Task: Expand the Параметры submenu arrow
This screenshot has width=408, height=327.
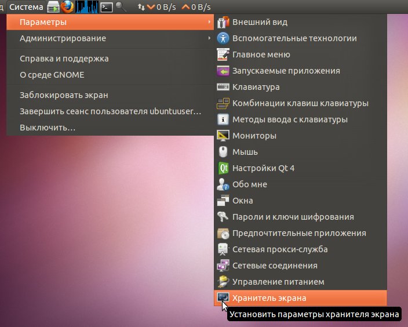Action: (209, 22)
